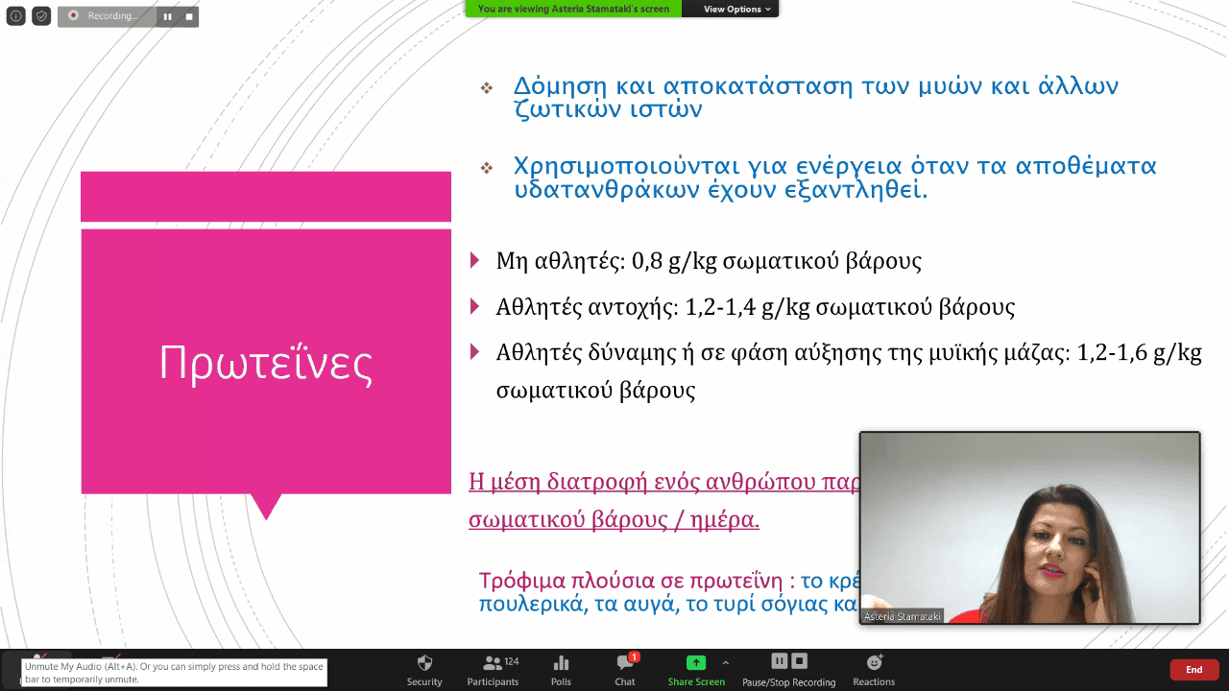Click Pause/Stop Recording in the toolbar

pyautogui.click(x=788, y=671)
